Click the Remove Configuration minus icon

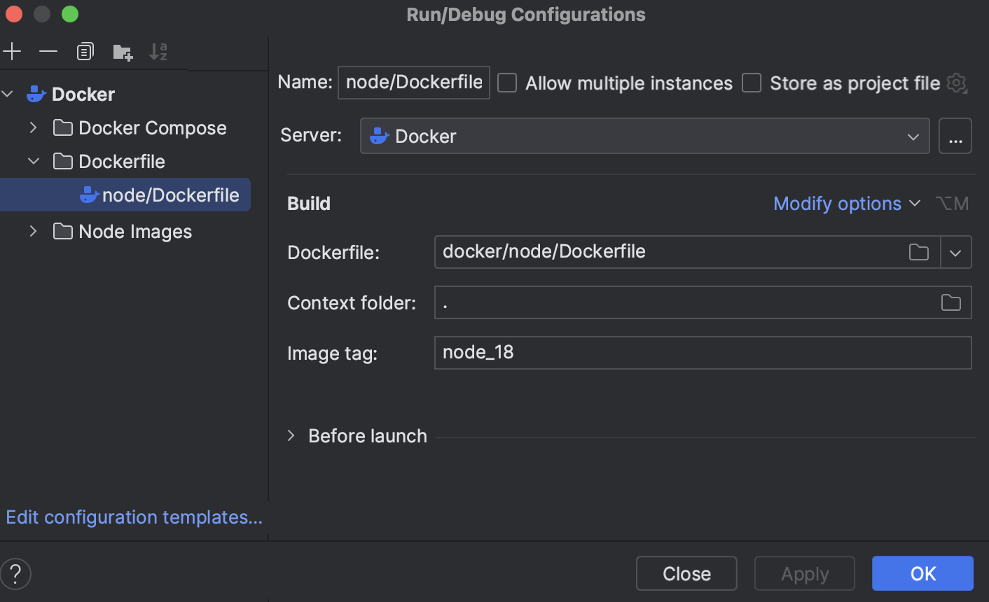(48, 52)
